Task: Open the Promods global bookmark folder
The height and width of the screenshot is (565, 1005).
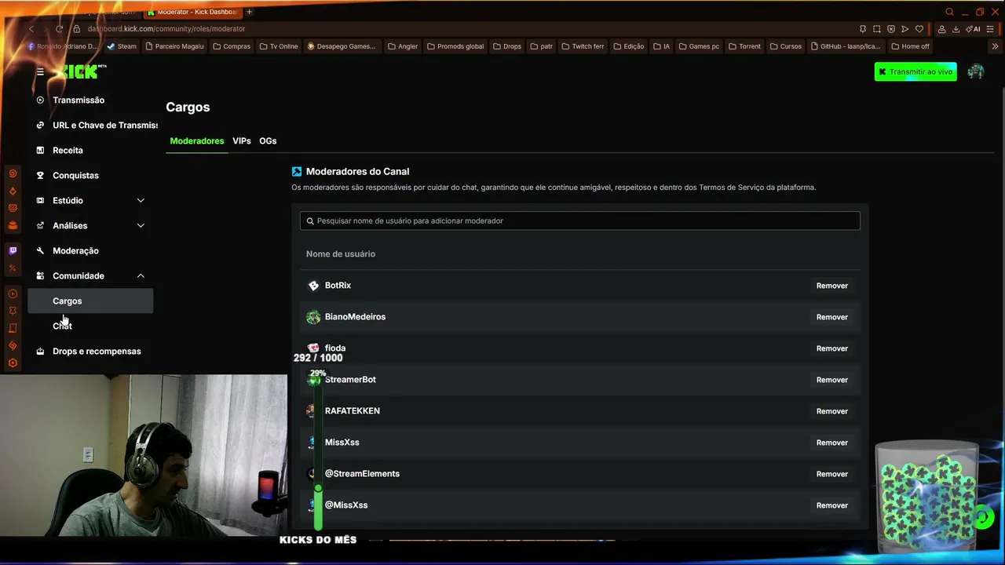Action: coord(455,46)
